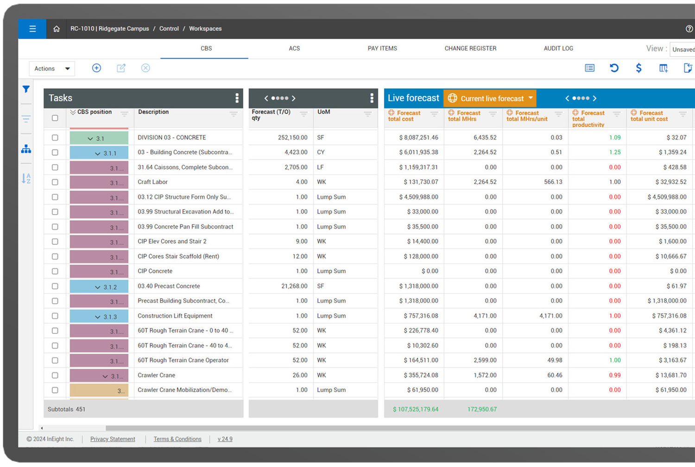This screenshot has height=467, width=695.
Task: Click the add (plus) task icon
Action: pyautogui.click(x=96, y=68)
